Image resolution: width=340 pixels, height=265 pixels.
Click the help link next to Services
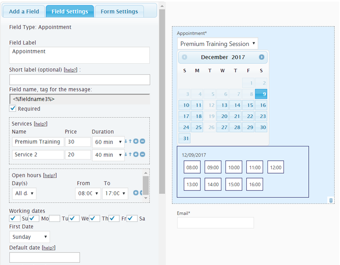tap(40, 124)
